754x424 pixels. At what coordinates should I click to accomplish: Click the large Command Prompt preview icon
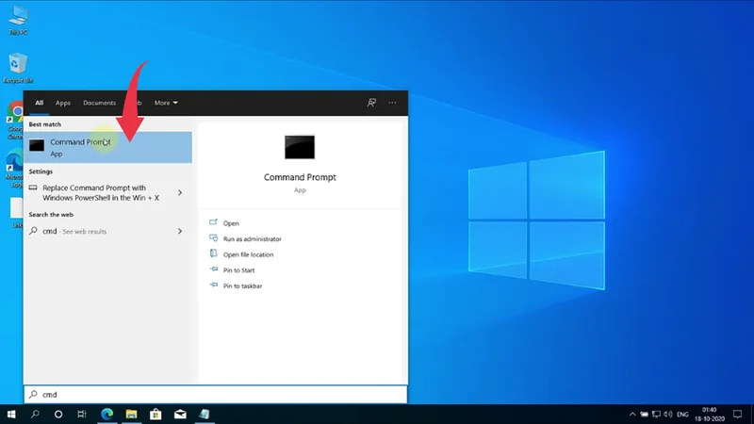pyautogui.click(x=300, y=147)
